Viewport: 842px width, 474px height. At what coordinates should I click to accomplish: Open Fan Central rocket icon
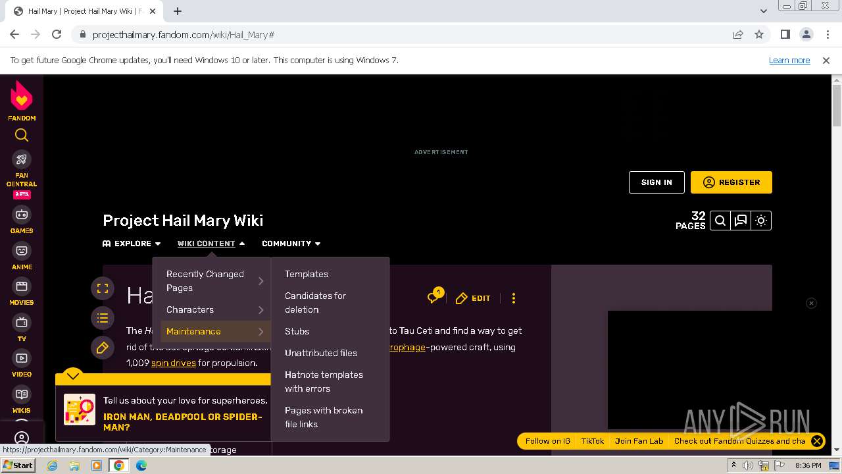[x=22, y=159]
